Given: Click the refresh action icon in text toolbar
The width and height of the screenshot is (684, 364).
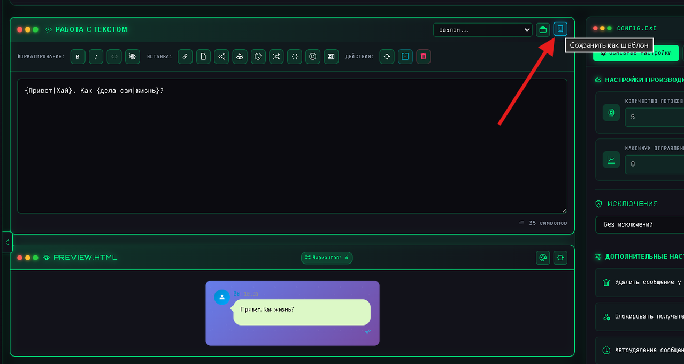Looking at the screenshot, I should pyautogui.click(x=387, y=56).
